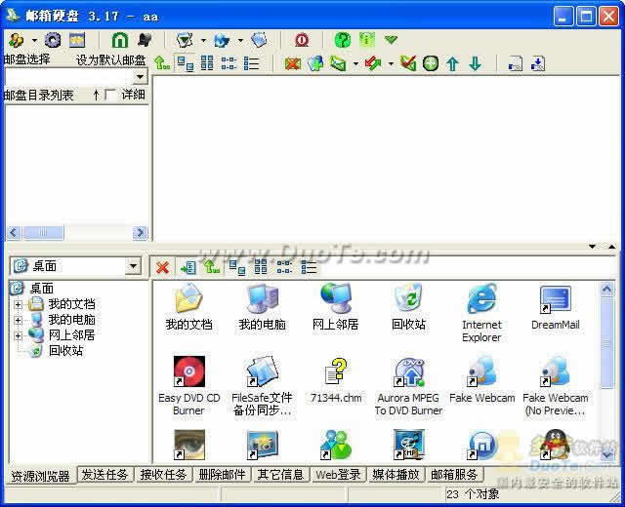Screen dimensions: 625x507
Task: Click the up arrow icon in mail toolbar
Action: (452, 63)
